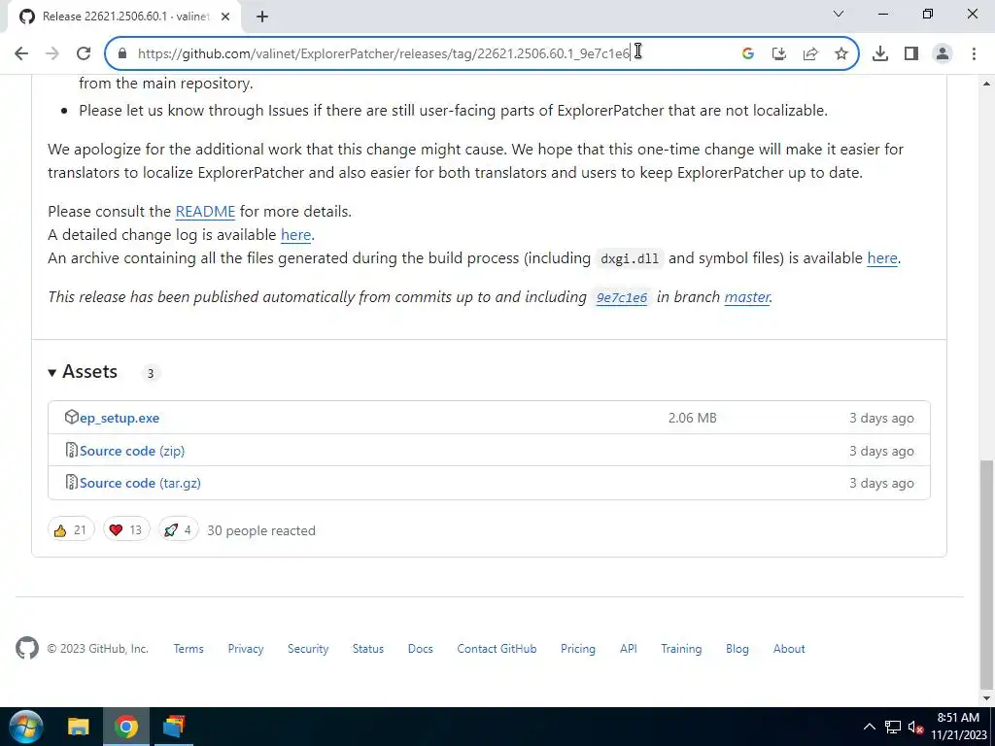Open the Contact GitHub footer link

(497, 649)
